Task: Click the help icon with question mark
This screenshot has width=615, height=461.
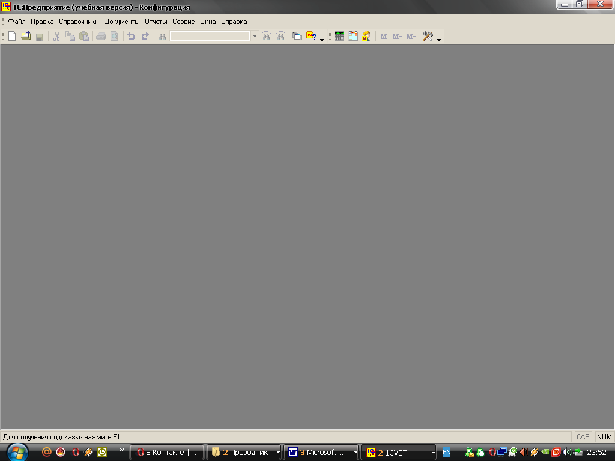Action: coord(311,36)
